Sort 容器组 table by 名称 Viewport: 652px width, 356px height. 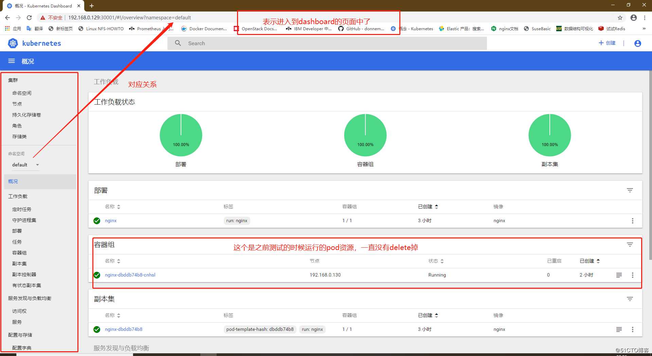[113, 261]
